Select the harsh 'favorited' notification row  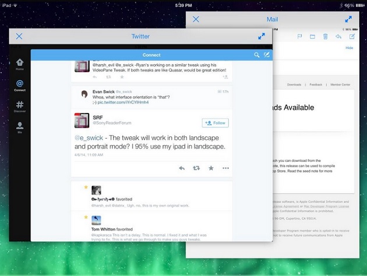151,196
